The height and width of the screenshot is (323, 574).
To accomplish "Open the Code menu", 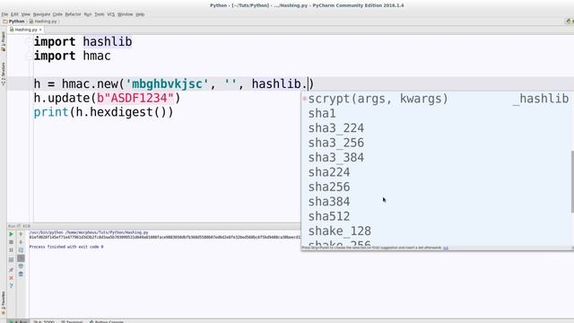I will click(57, 14).
